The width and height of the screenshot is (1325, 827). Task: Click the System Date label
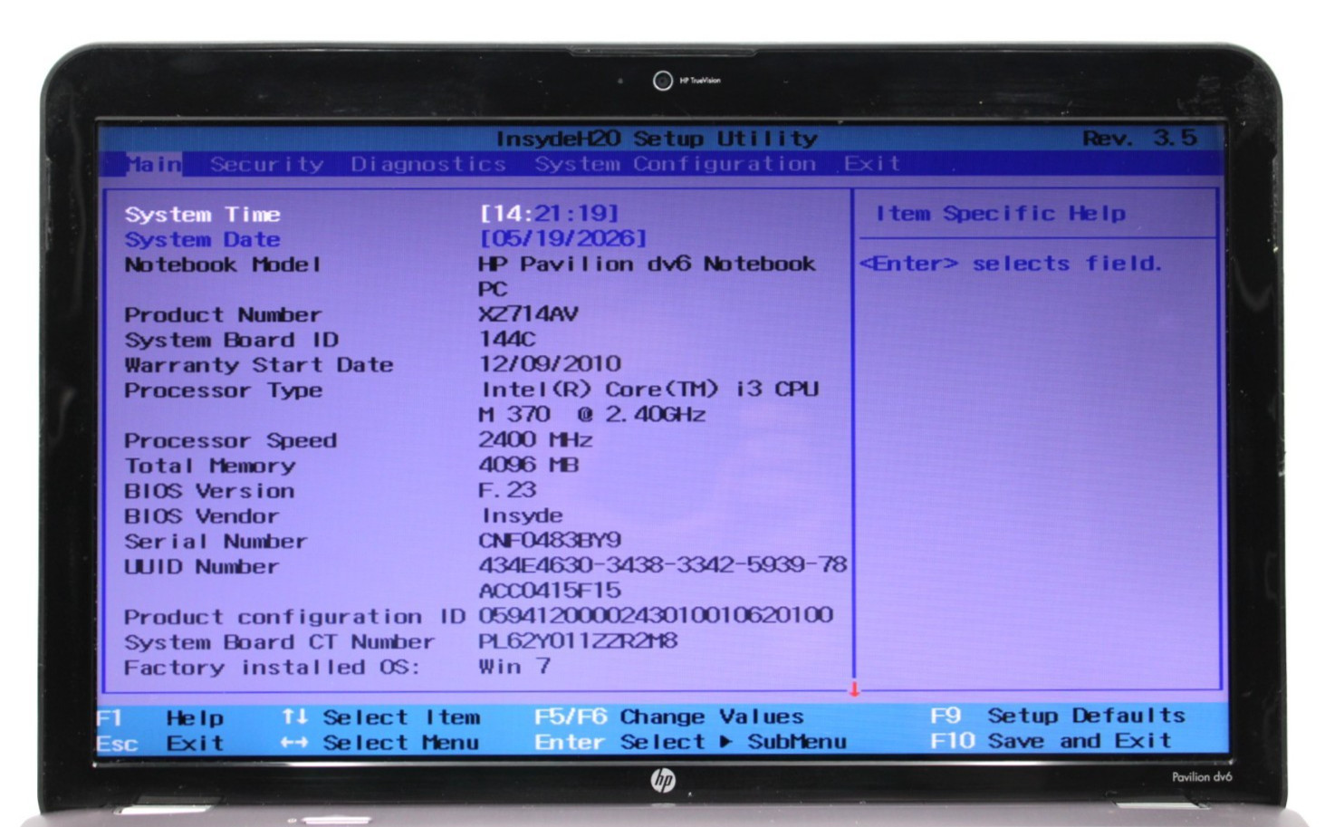[203, 239]
